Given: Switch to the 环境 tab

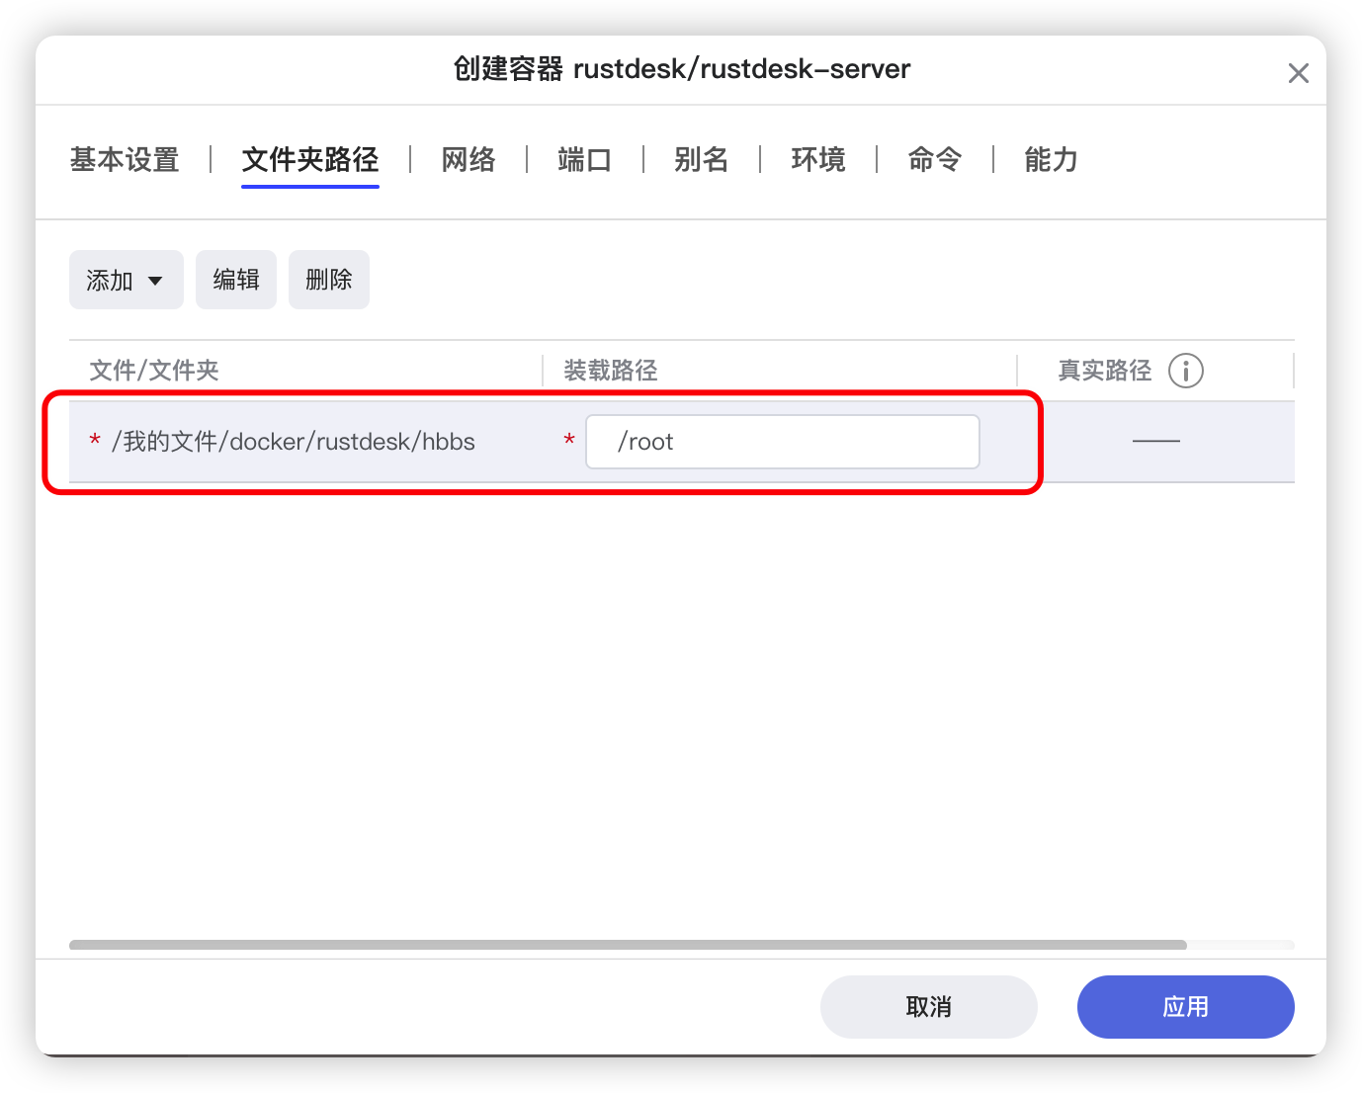Looking at the screenshot, I should [x=818, y=159].
